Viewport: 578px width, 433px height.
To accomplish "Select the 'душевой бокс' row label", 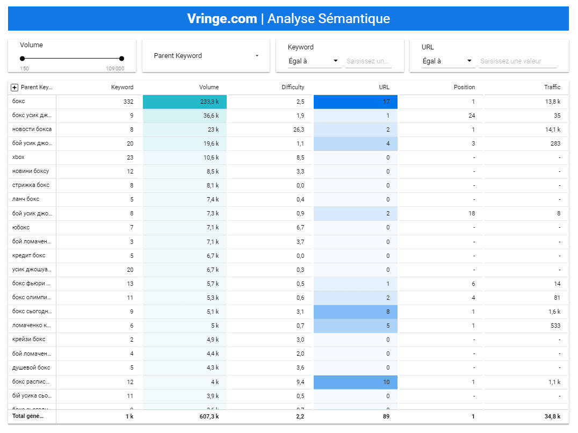I will (x=31, y=368).
